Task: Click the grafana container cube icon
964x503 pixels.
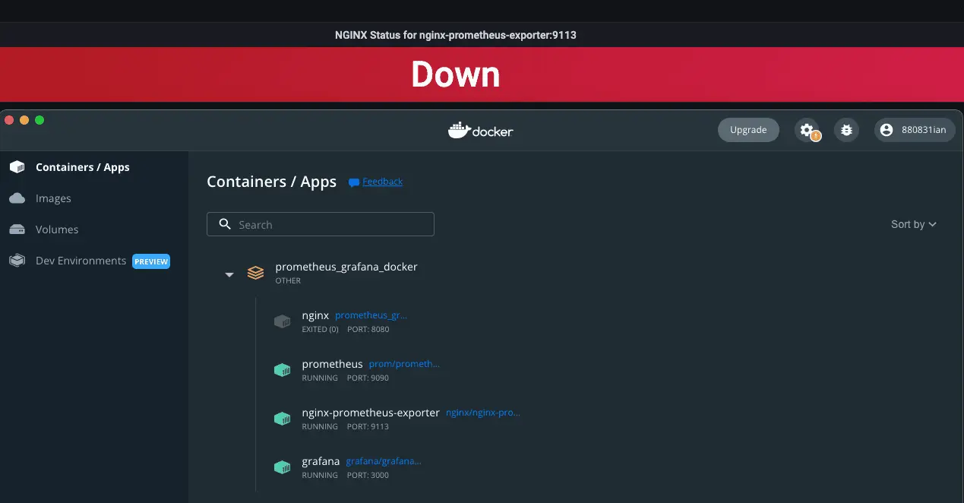Action: pyautogui.click(x=282, y=467)
